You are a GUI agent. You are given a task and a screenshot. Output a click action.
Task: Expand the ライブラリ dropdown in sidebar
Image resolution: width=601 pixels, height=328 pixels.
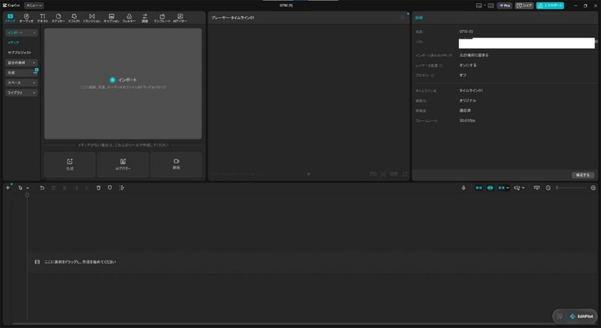(22, 92)
